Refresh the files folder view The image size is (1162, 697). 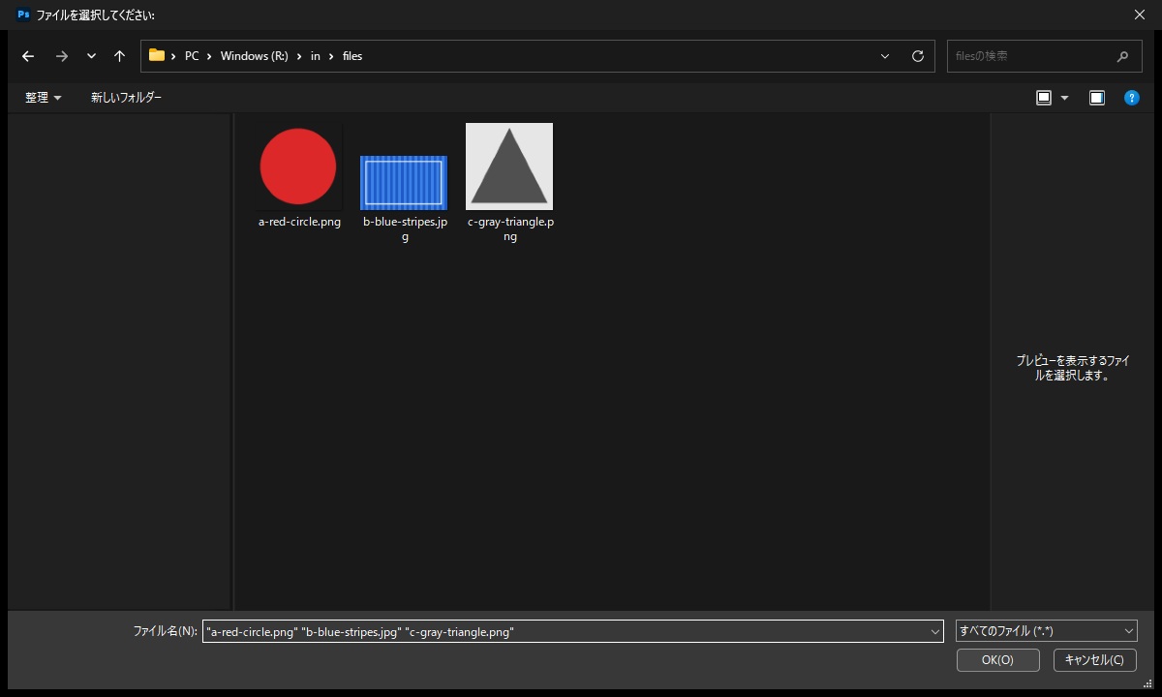(x=918, y=56)
